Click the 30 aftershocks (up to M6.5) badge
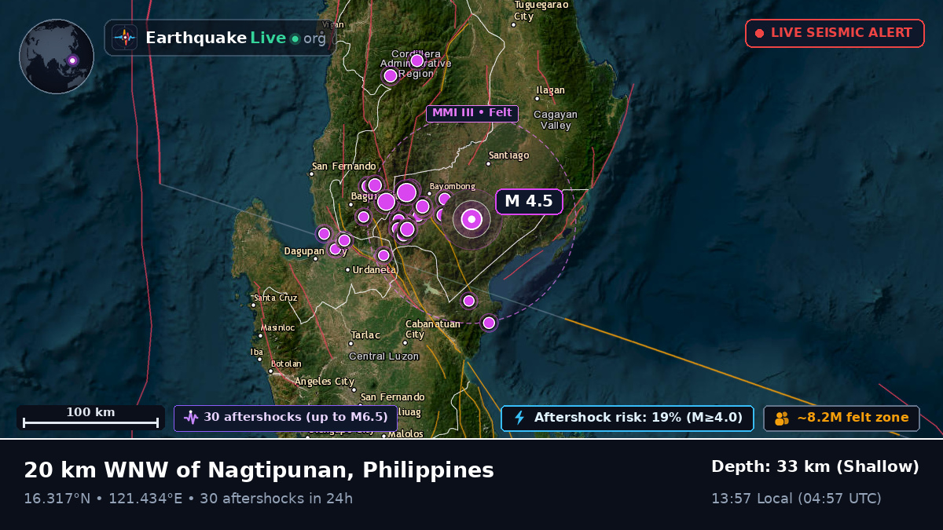 point(286,418)
